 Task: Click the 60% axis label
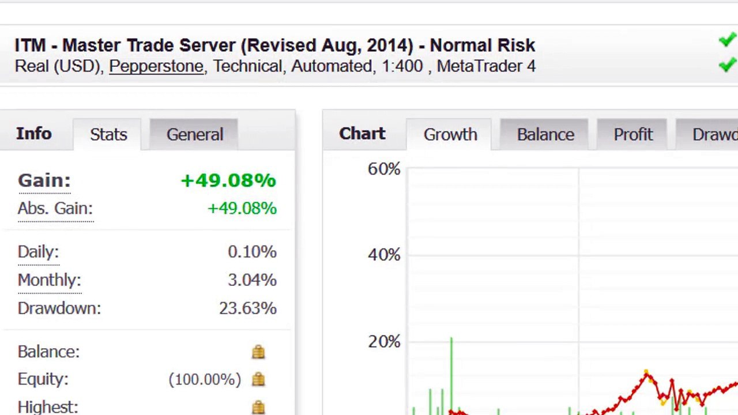point(384,169)
